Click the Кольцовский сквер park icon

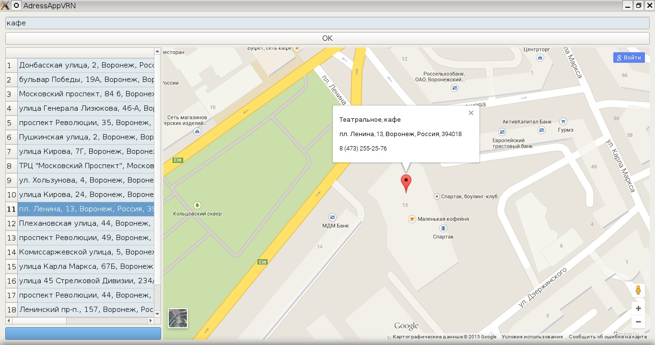pyautogui.click(x=197, y=205)
